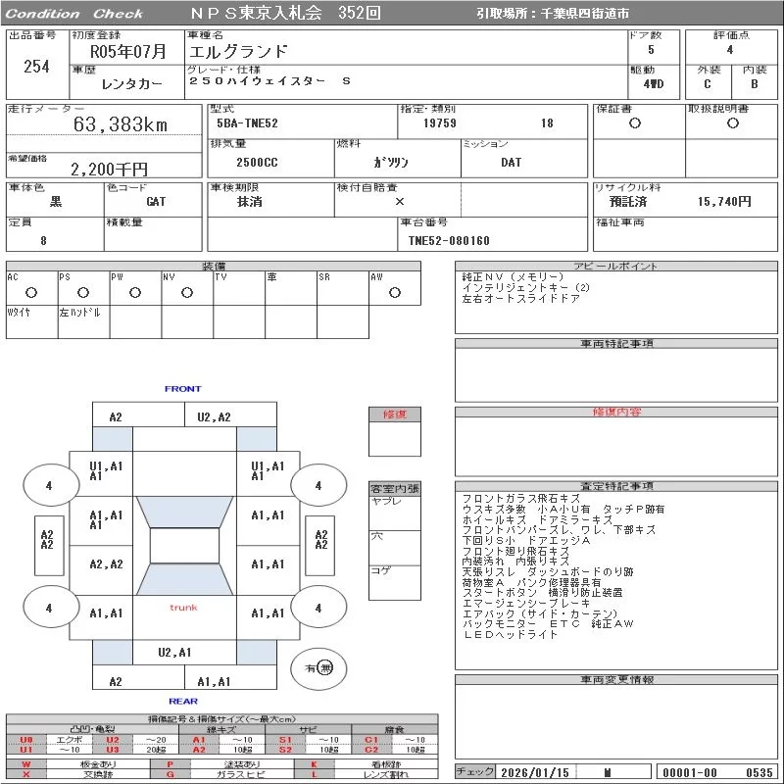The width and height of the screenshot is (784, 784).
Task: Select the rear-left tire circle
Action: 48,608
